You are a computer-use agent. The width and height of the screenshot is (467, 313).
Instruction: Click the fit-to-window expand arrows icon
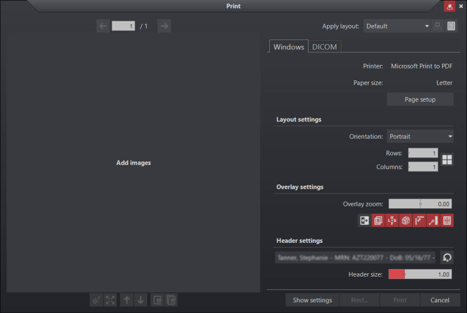click(x=110, y=301)
